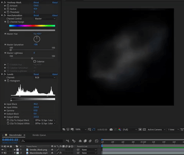Tick the Colorize checkbox

(34, 61)
